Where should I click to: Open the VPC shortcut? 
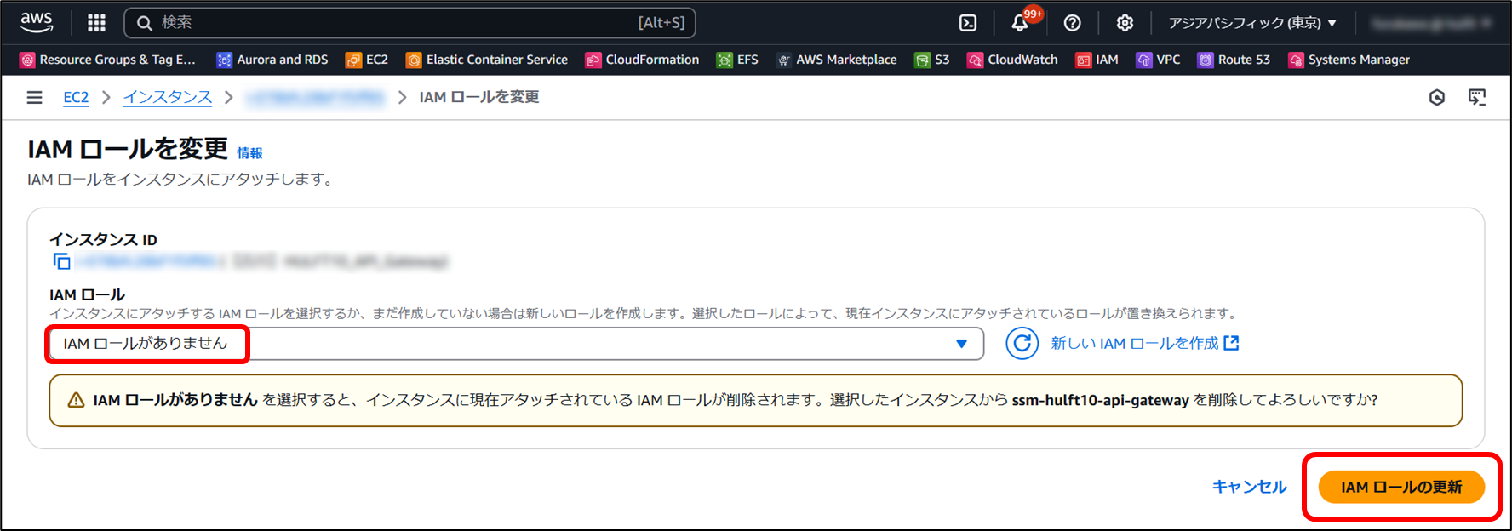[1159, 60]
